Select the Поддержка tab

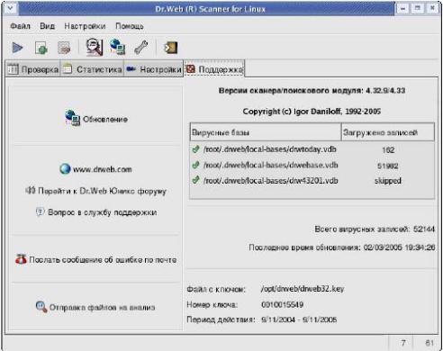(214, 69)
